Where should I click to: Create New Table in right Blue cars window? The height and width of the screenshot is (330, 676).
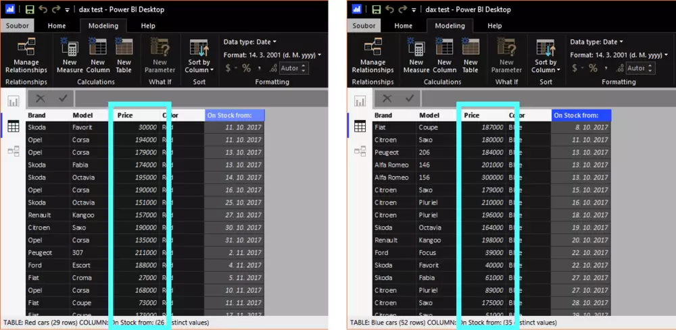[470, 55]
